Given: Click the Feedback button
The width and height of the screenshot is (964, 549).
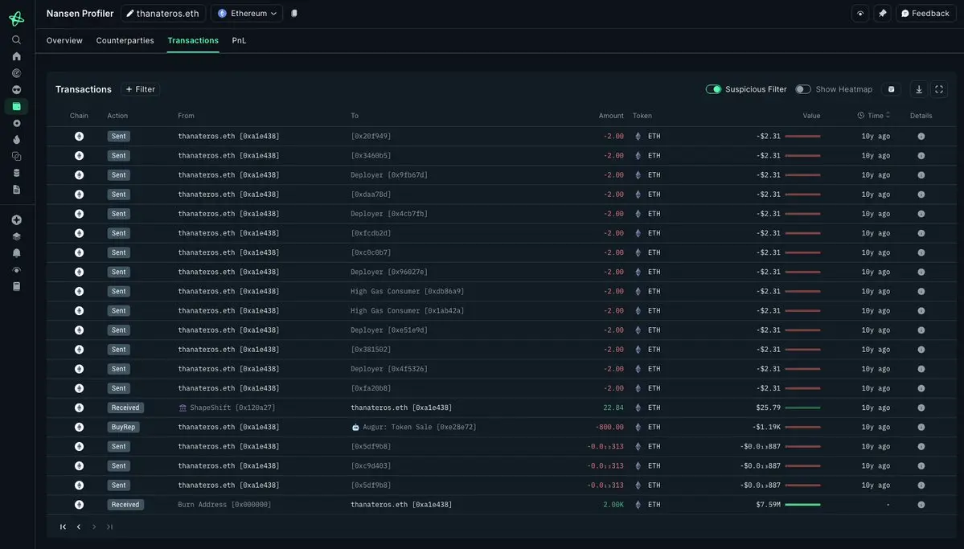Looking at the screenshot, I should click(x=926, y=14).
